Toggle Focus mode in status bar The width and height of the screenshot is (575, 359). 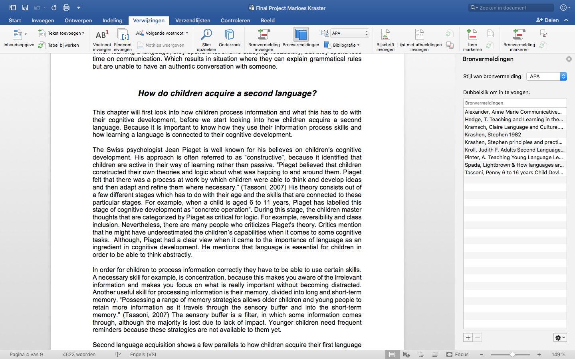458,355
